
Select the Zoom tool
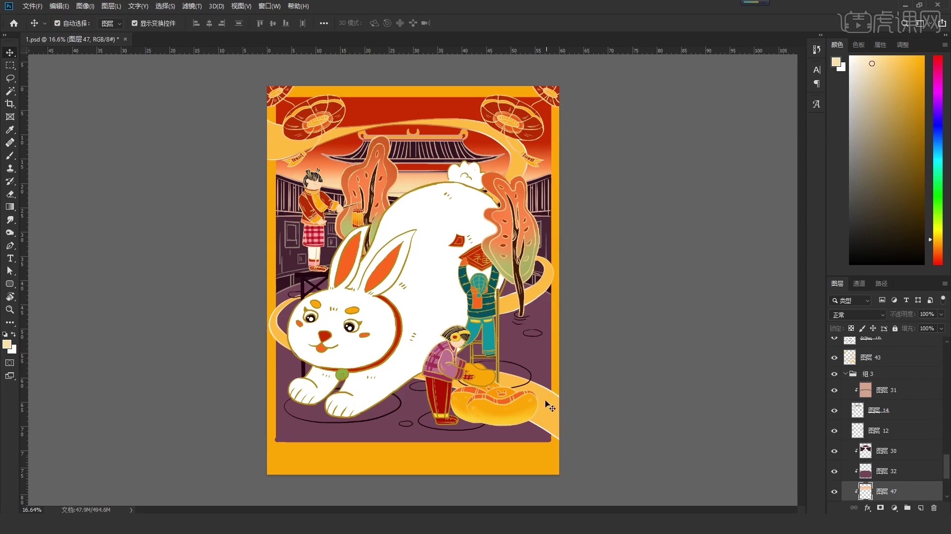[10, 310]
